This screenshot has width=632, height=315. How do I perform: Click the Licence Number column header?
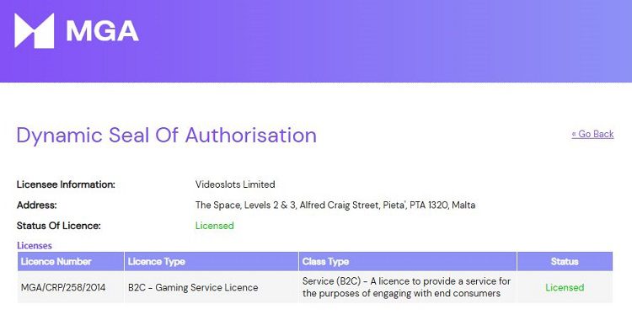(71, 261)
